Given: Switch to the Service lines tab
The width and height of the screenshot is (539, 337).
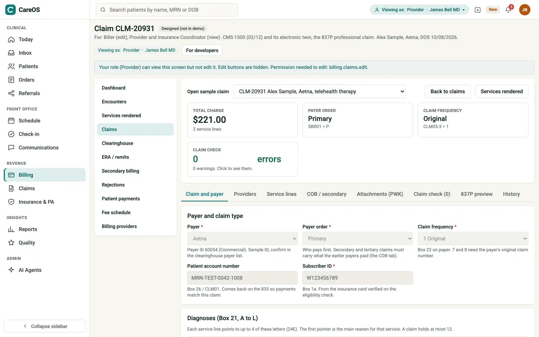Looking at the screenshot, I should 281,194.
